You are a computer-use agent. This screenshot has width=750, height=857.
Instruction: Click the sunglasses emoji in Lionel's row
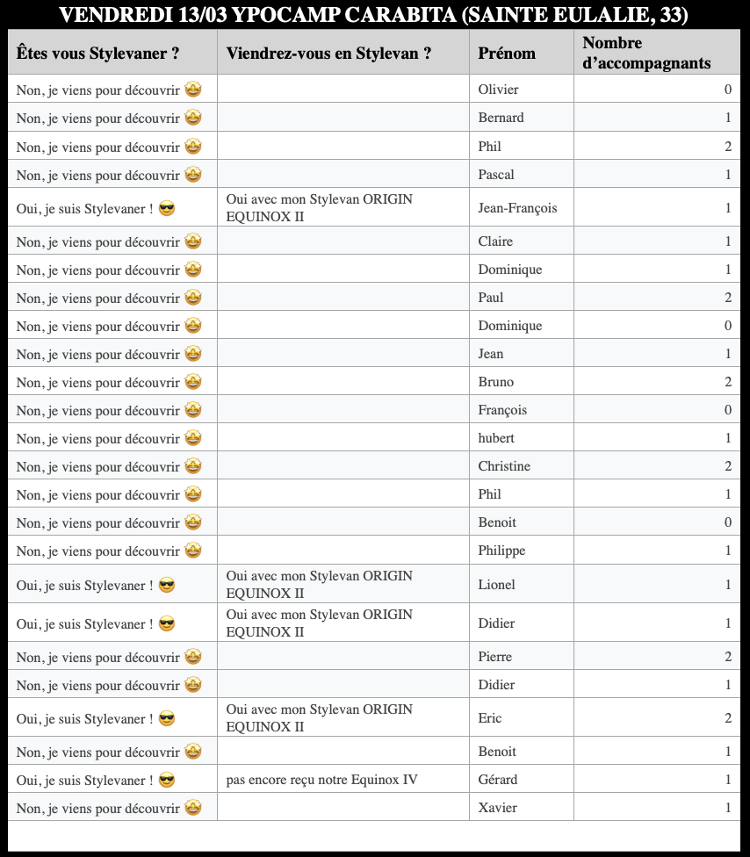[167, 585]
